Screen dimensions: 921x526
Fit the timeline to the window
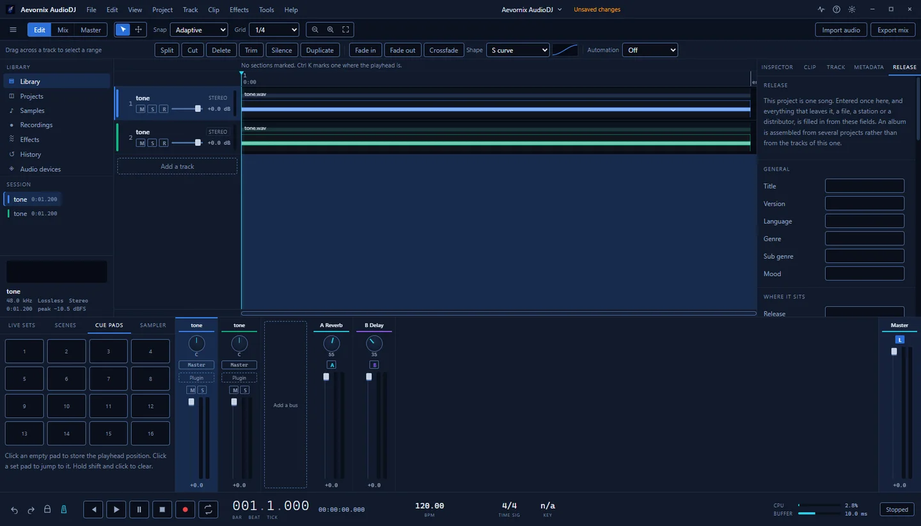click(345, 30)
